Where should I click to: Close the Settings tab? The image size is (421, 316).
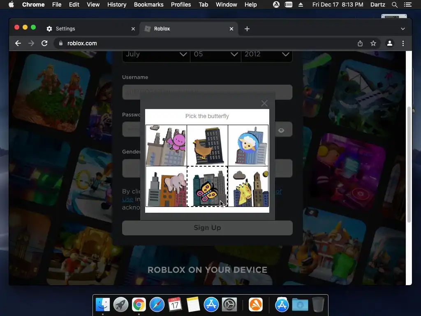pos(133,29)
